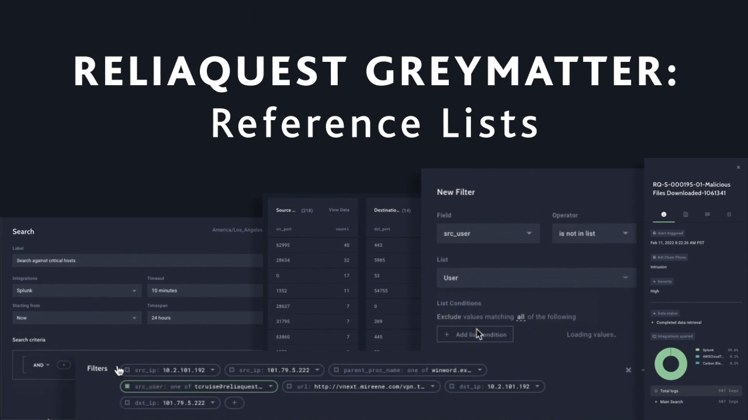Expand src_ip 101.79.5.222 filter dropdown arrow
This screenshot has width=748, height=420.
(x=317, y=370)
